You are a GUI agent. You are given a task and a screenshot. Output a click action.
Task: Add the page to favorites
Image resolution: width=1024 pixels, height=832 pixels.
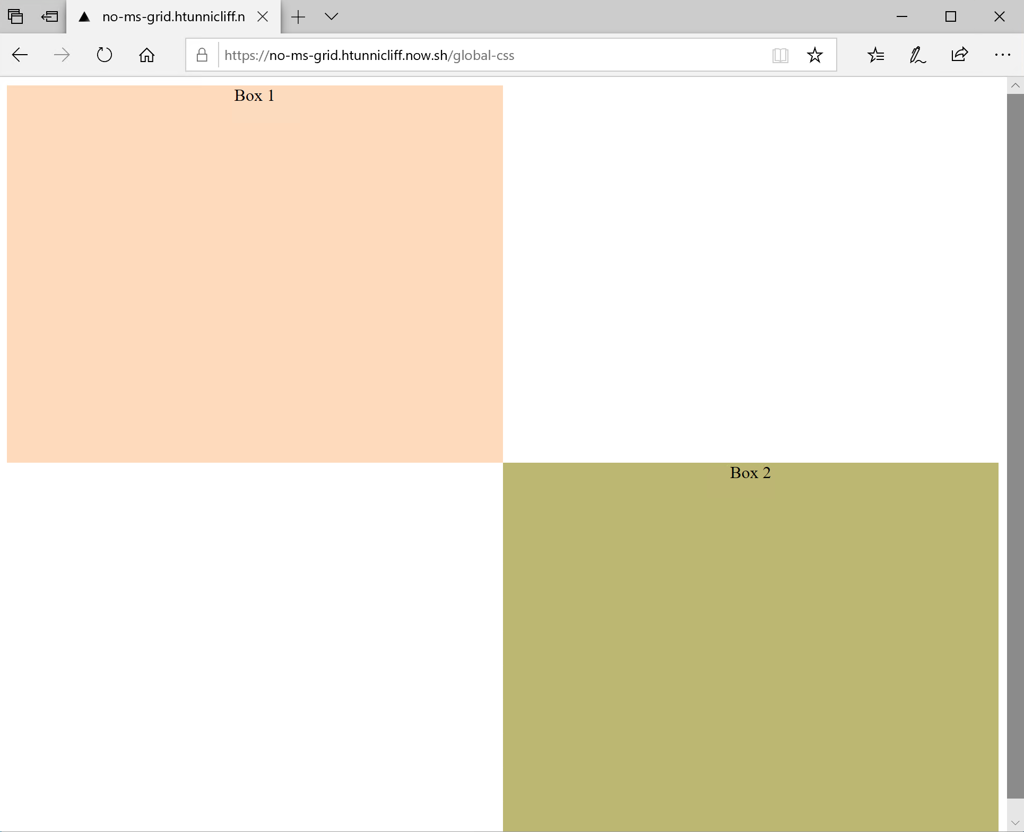point(815,55)
